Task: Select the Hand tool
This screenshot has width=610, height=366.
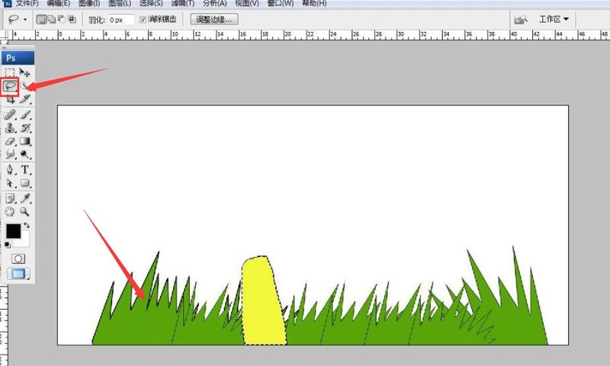Action: click(10, 211)
